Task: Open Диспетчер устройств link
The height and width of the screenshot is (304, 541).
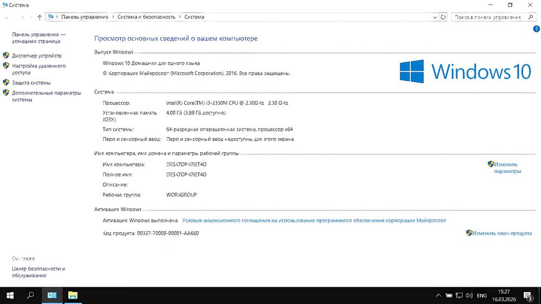Action: [x=37, y=56]
